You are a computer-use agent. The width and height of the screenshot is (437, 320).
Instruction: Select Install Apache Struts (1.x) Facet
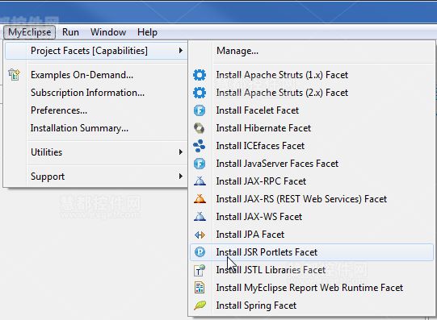click(312, 75)
